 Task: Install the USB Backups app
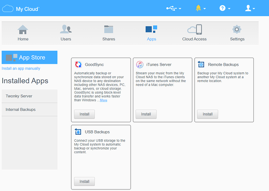(x=85, y=181)
